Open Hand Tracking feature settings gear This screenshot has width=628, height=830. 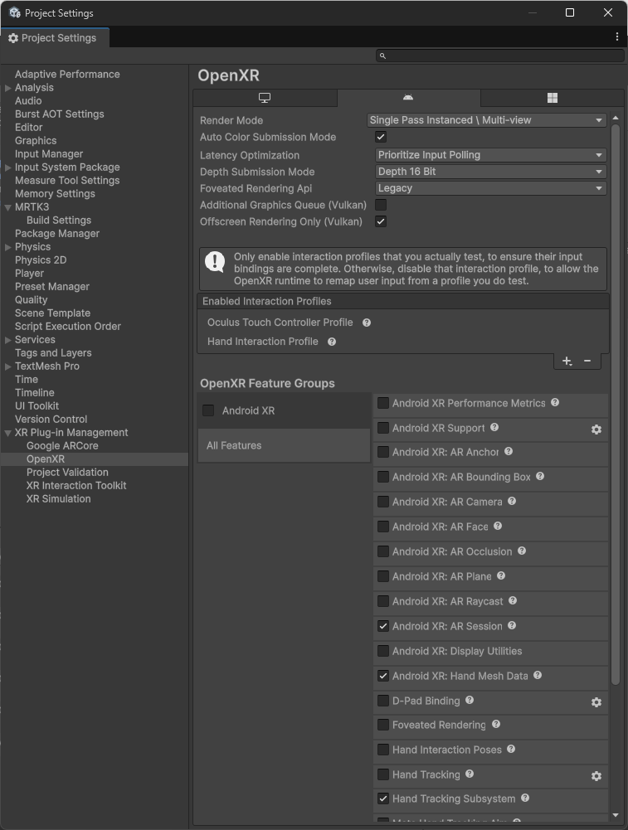click(x=596, y=776)
